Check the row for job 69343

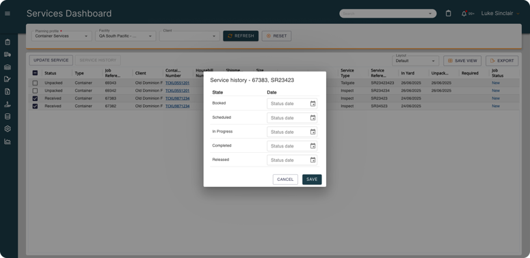(x=35, y=83)
